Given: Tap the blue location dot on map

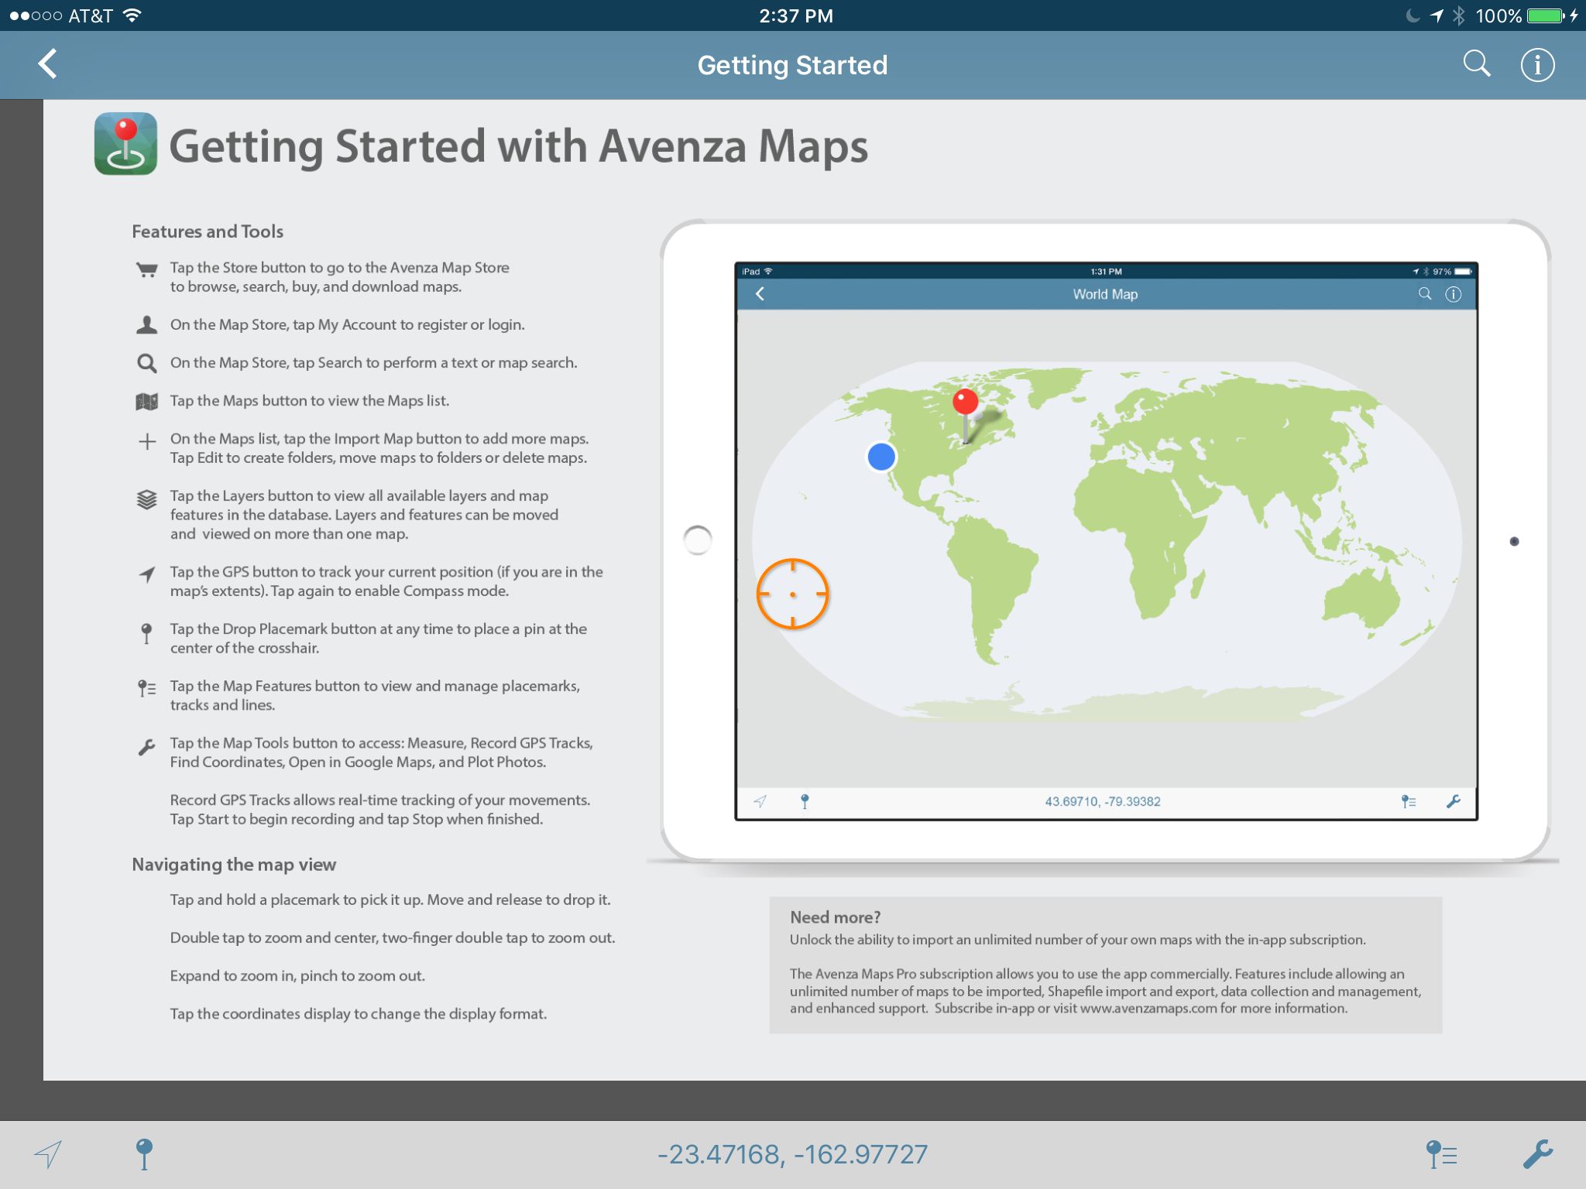Looking at the screenshot, I should 881,457.
